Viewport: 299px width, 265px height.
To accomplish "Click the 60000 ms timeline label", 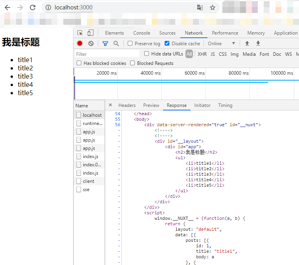I will click(x=194, y=73).
